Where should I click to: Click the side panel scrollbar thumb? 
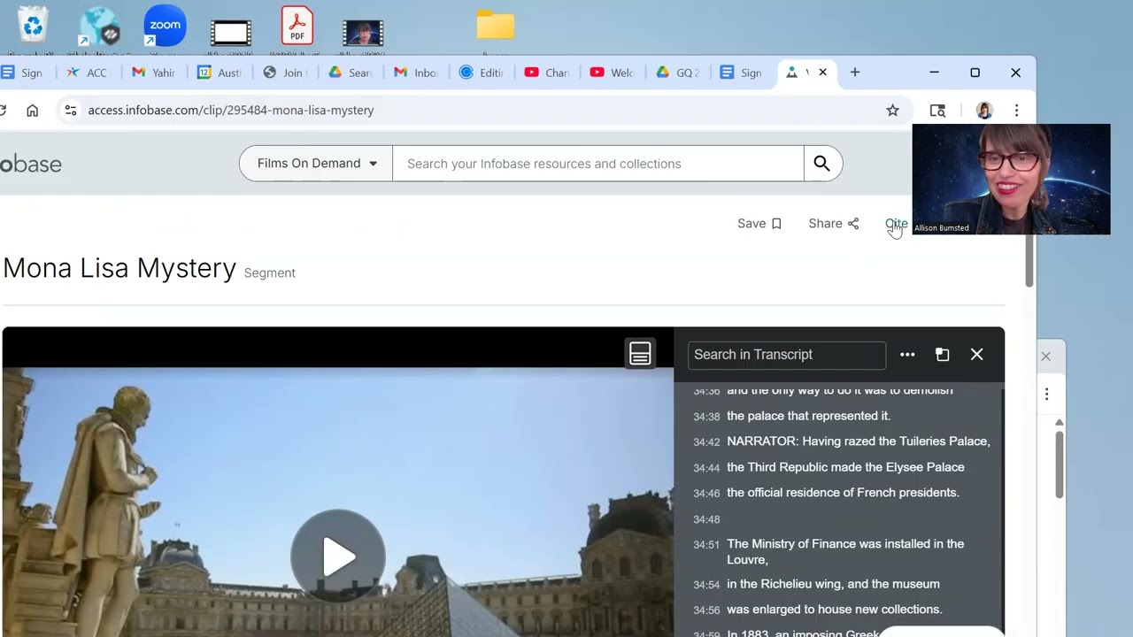[1059, 464]
